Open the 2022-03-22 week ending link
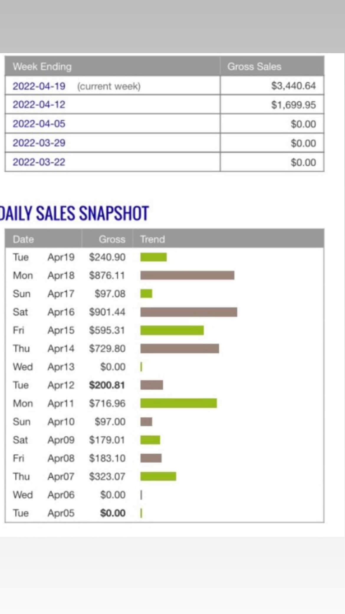 pyautogui.click(x=39, y=162)
